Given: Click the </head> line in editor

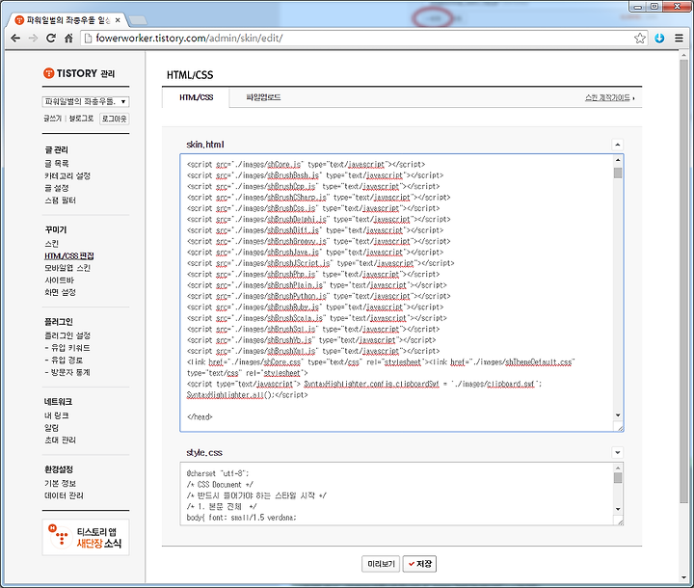Looking at the screenshot, I should [x=200, y=416].
